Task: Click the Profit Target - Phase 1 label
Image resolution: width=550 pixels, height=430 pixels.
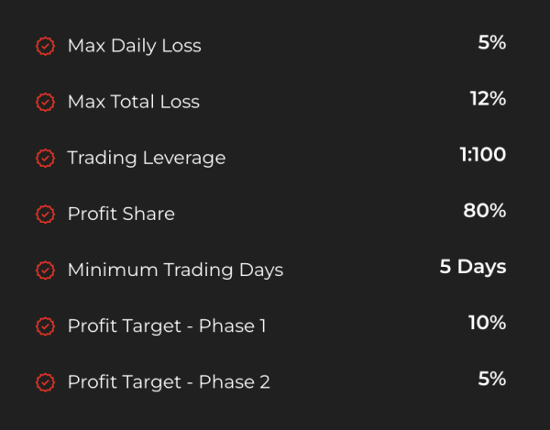Action: (x=167, y=326)
